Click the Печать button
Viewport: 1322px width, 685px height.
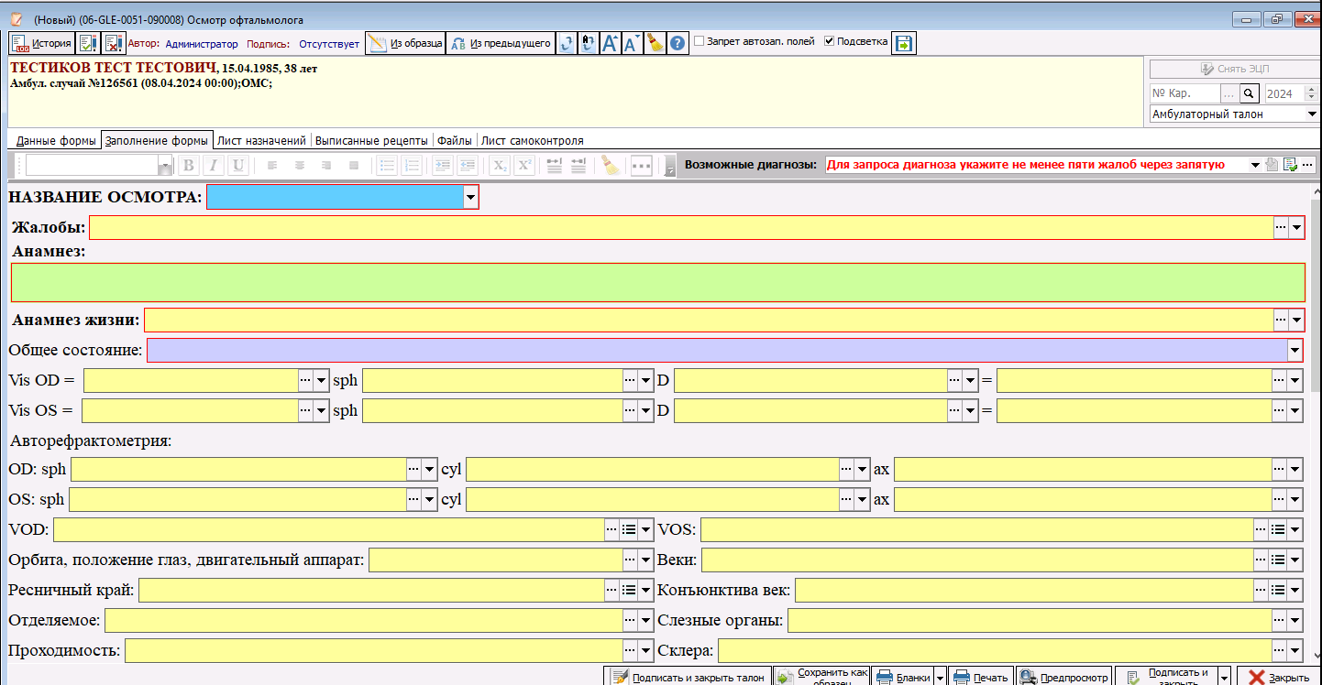(x=981, y=677)
